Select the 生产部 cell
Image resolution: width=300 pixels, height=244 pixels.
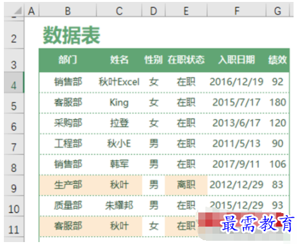68,185
